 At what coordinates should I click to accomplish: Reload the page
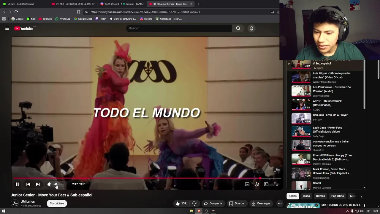point(16,12)
